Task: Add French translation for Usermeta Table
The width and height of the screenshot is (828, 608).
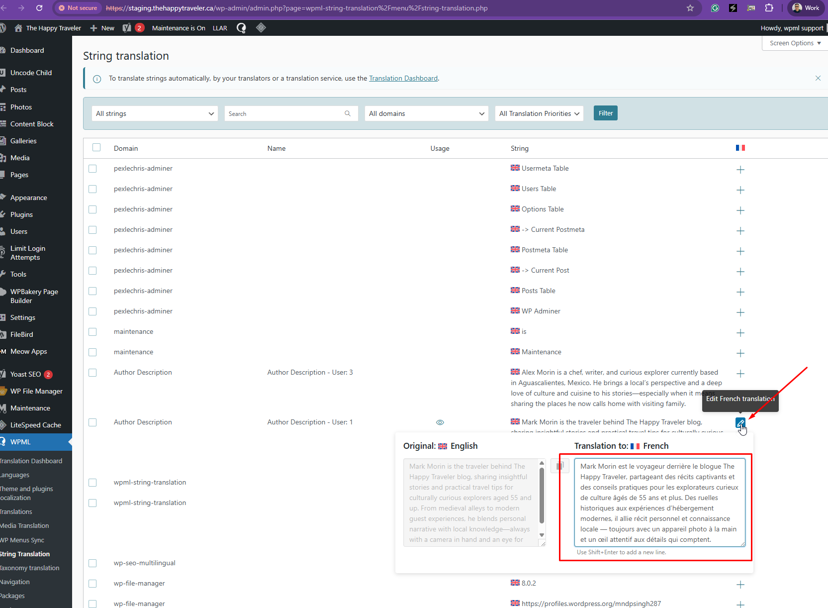Action: (740, 170)
